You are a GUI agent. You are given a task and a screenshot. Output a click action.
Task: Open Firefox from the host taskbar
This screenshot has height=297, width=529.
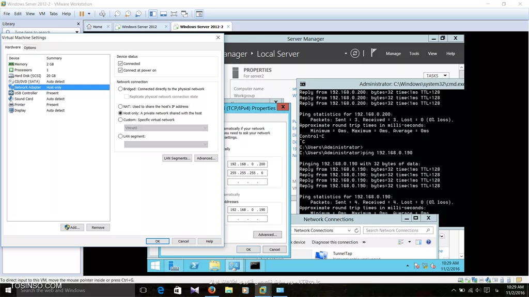[x=211, y=290]
